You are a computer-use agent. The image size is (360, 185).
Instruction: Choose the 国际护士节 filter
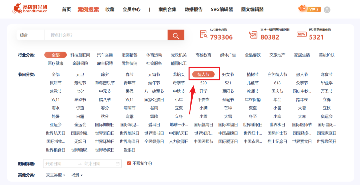pos(277,133)
